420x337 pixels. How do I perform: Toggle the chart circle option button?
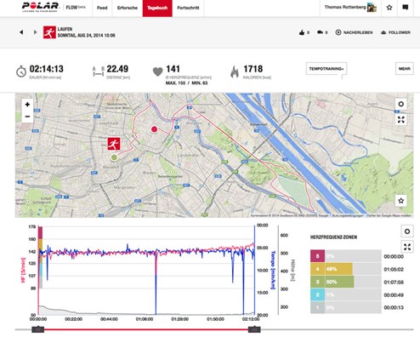[407, 231]
